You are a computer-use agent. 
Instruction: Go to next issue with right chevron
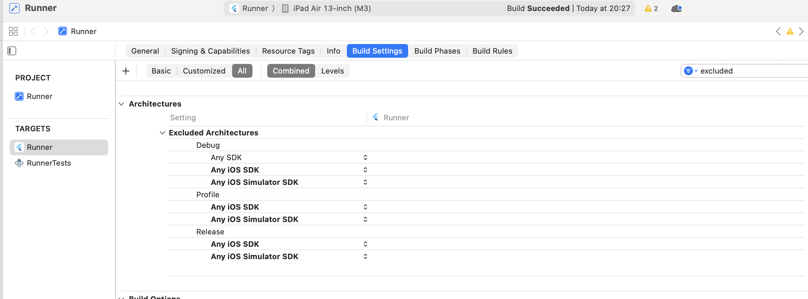pos(801,31)
